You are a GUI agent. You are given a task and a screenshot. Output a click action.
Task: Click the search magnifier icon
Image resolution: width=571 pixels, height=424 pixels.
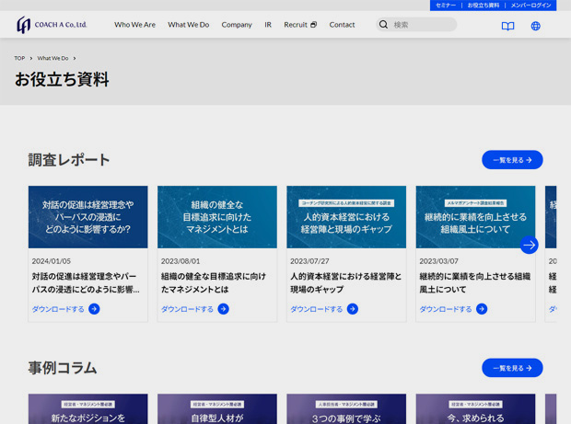tap(383, 25)
